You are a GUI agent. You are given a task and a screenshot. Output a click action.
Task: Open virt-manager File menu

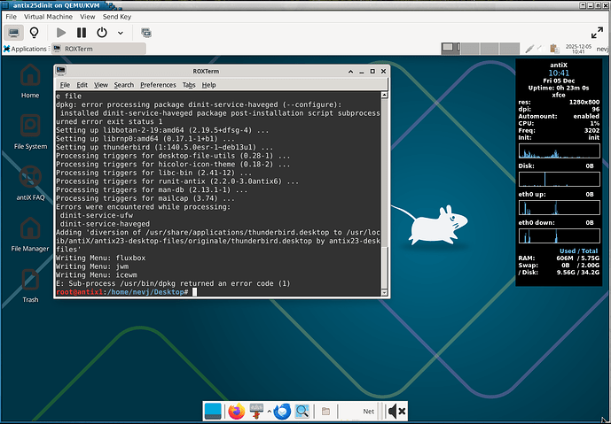click(x=11, y=17)
